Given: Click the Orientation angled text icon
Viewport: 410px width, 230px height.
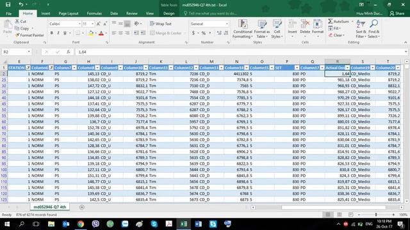Looking at the screenshot, I should coord(136,24).
